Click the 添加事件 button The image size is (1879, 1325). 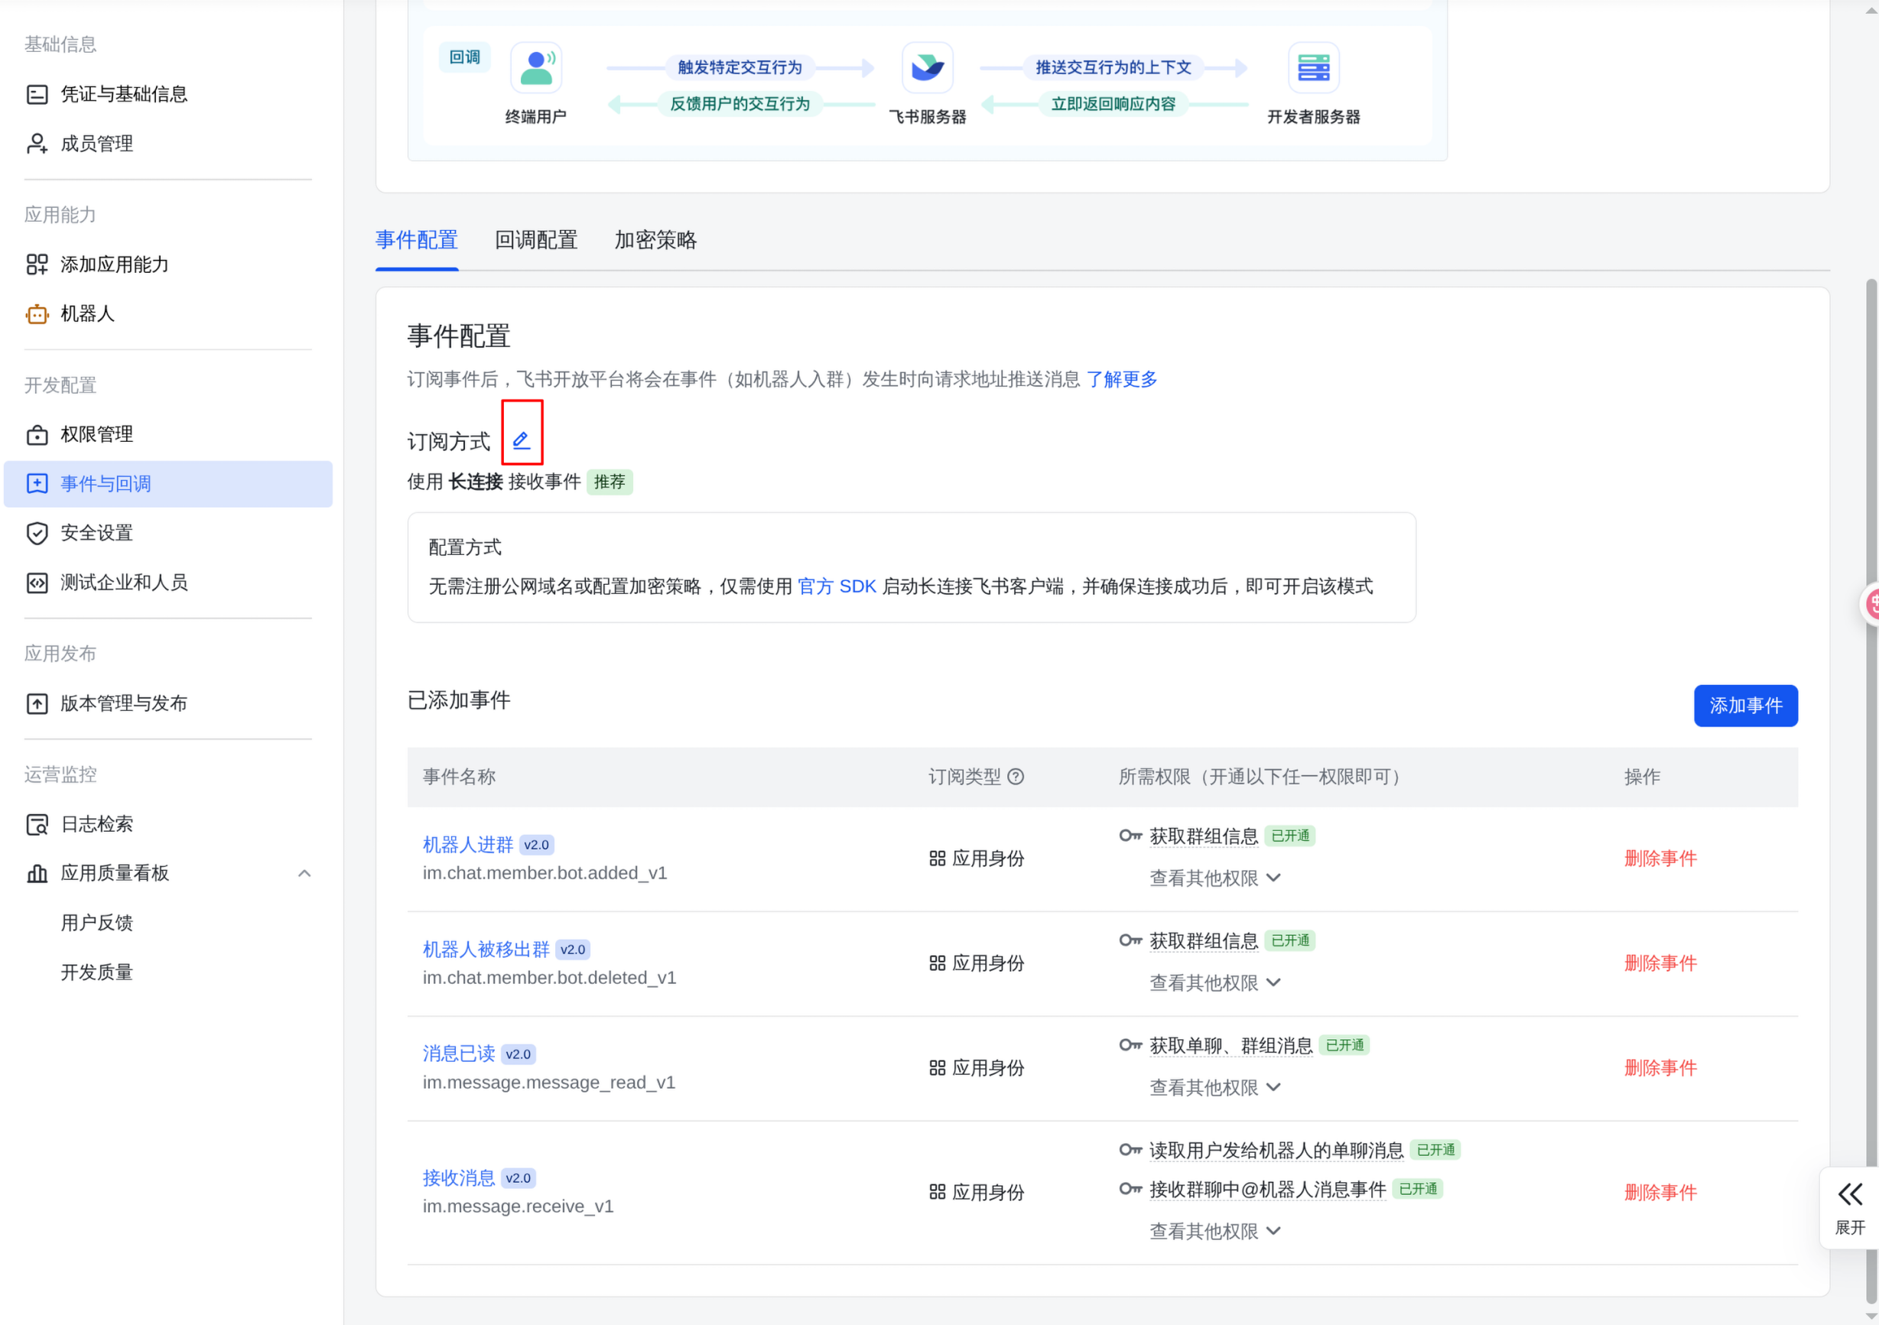[1745, 705]
